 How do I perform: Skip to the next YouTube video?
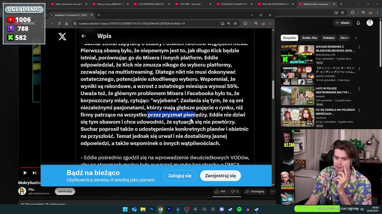click(34, 173)
